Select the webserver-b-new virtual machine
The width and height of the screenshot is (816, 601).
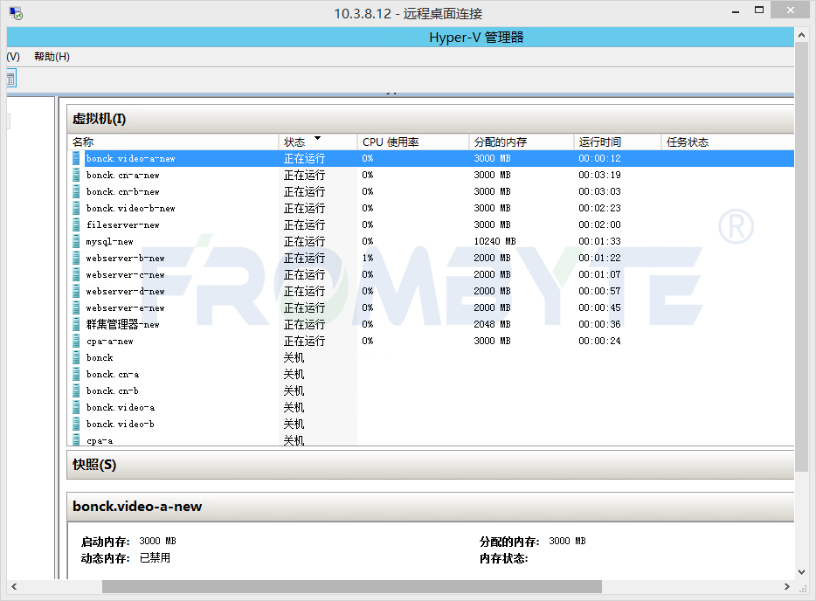point(126,258)
